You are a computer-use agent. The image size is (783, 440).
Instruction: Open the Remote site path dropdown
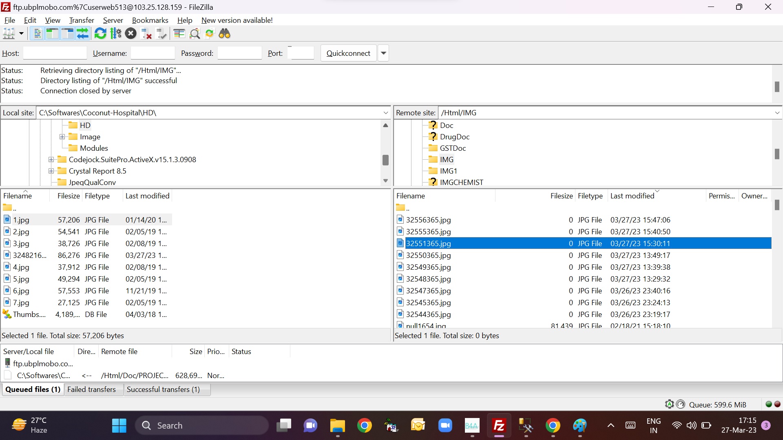(x=777, y=113)
